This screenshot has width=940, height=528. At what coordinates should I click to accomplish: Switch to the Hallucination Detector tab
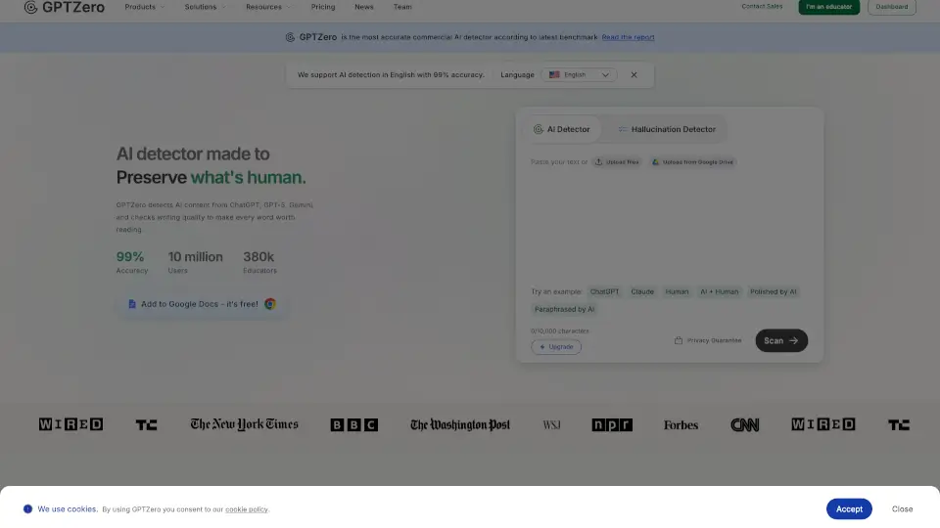point(666,129)
